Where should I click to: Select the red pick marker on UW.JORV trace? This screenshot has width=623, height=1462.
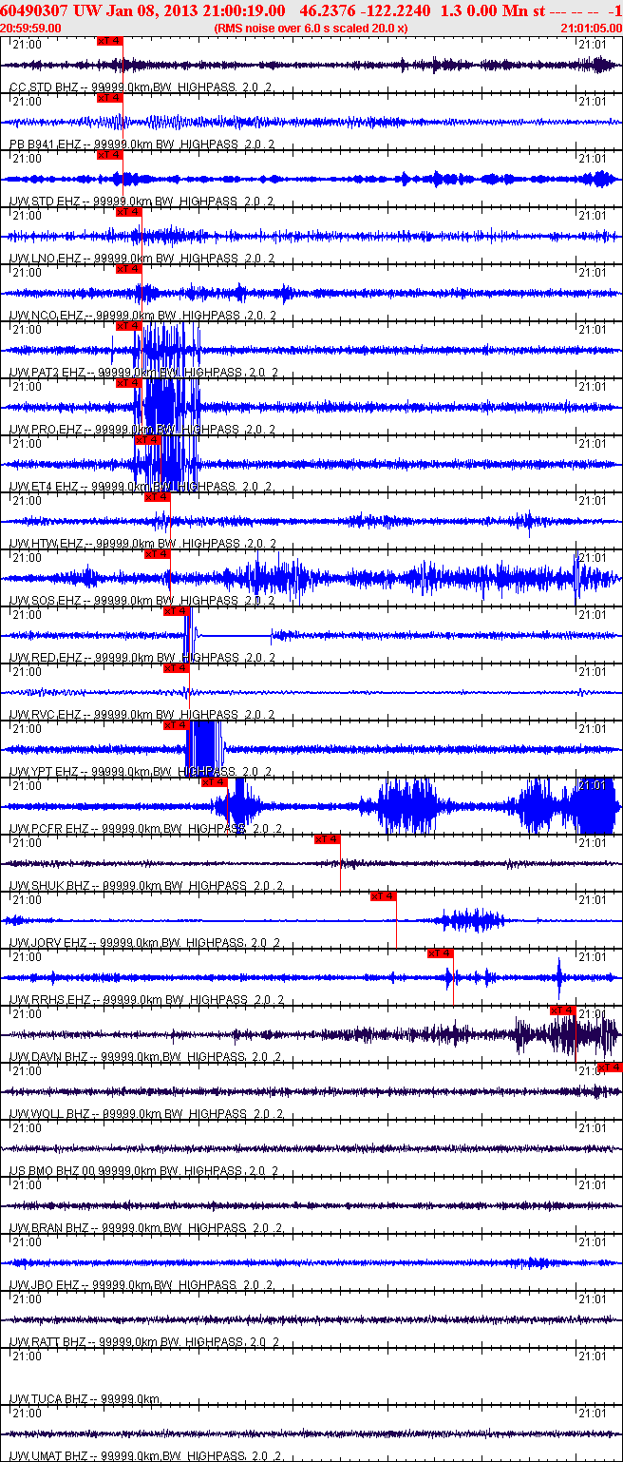pyautogui.click(x=383, y=896)
